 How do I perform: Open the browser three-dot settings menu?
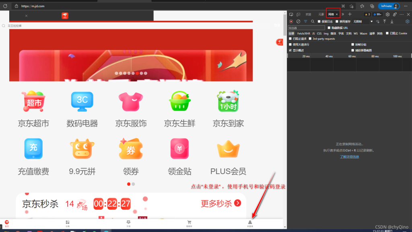[406, 6]
